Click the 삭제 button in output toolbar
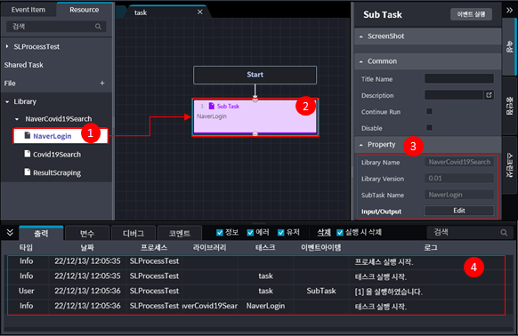The image size is (518, 336). tap(324, 232)
